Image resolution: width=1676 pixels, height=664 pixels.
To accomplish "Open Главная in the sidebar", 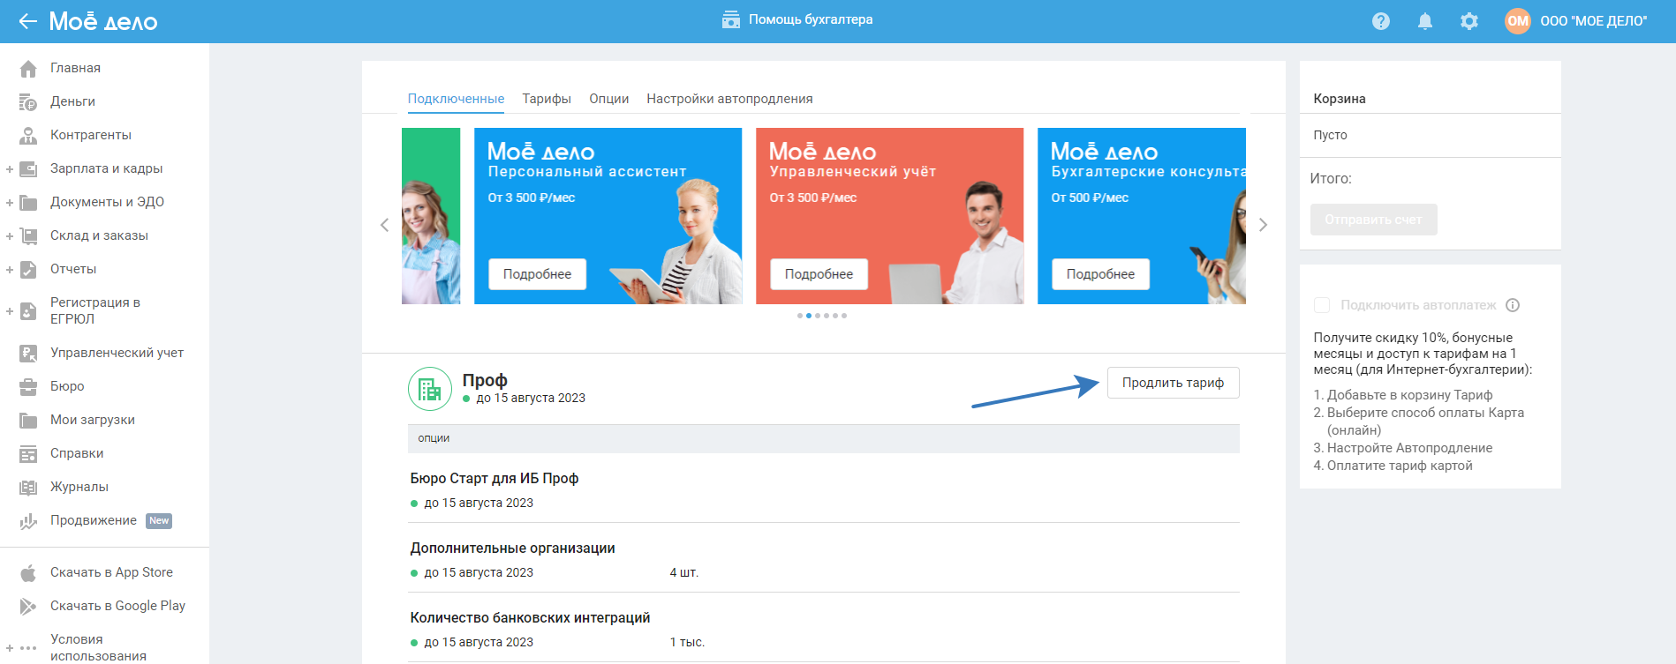I will pyautogui.click(x=75, y=68).
